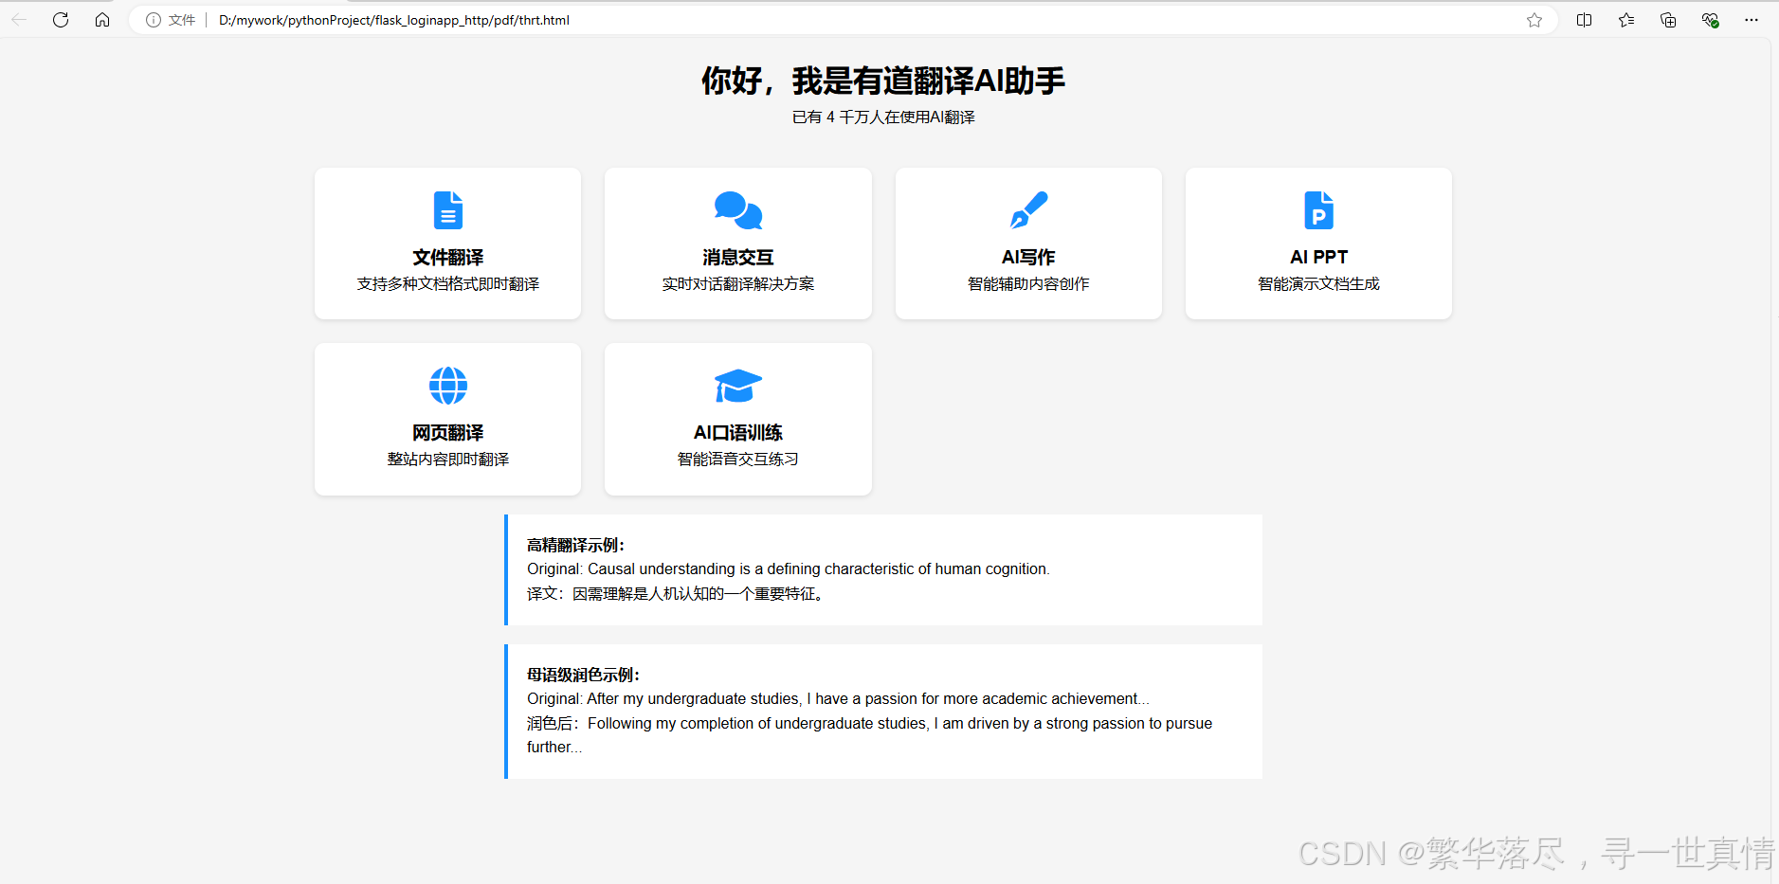Click the heading 你好，我是有道翻译AI助手
This screenshot has width=1779, height=884.
pos(883,81)
